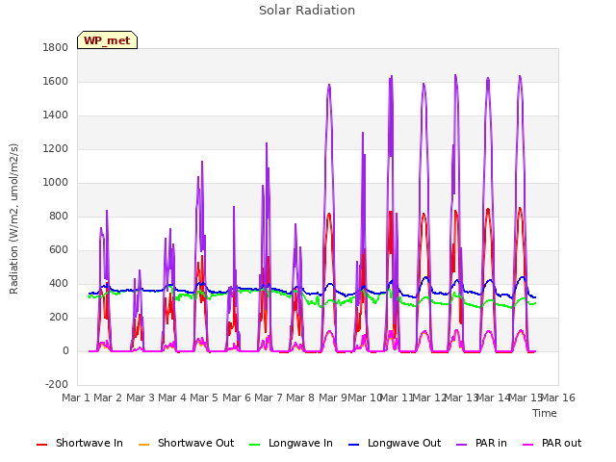
Task: Click the Shortwave In peak on Mar 14
Action: [488, 210]
